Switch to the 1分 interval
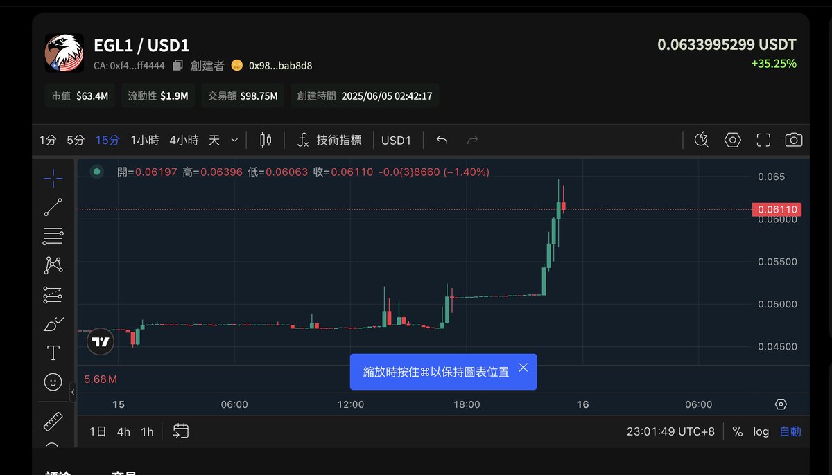 (x=48, y=140)
